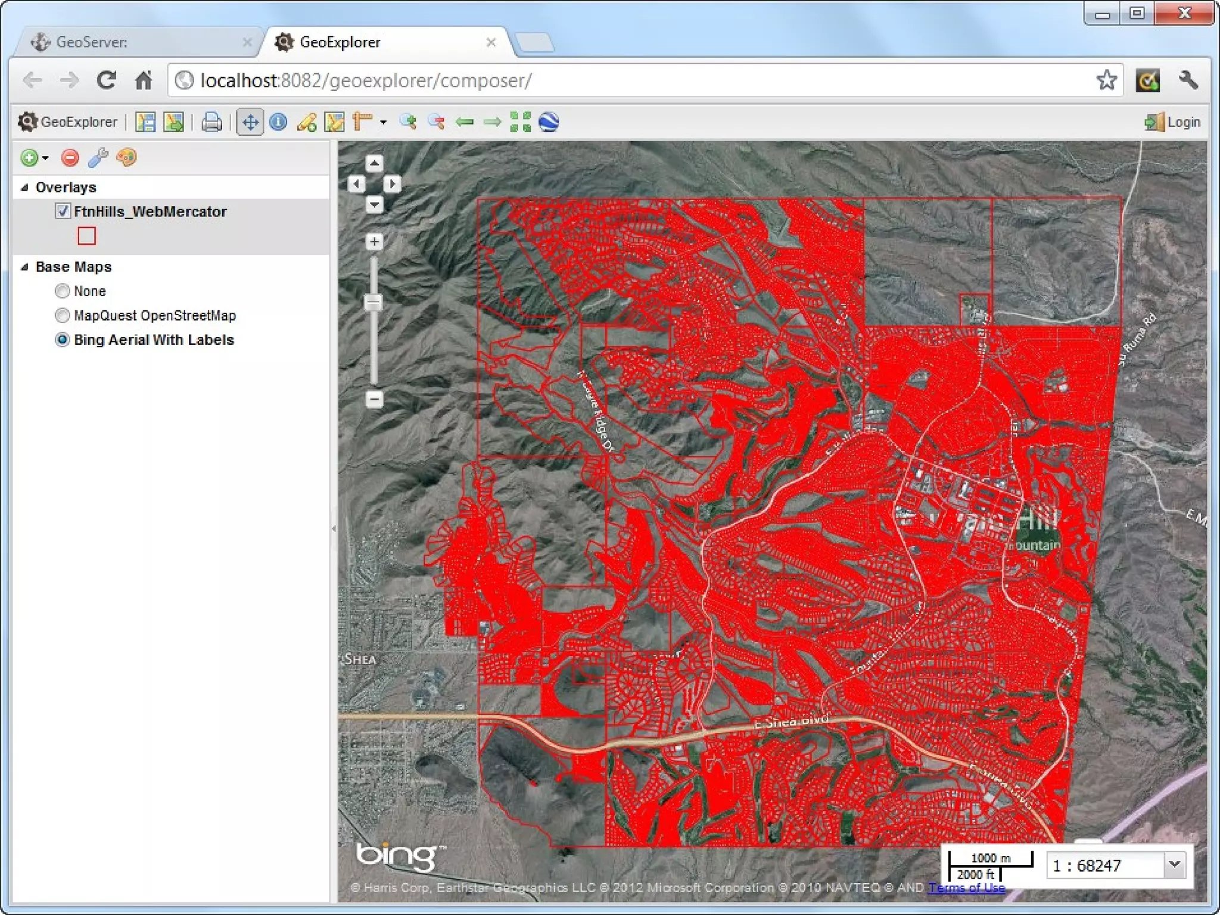Uncheck the FtnHills_WebMercator layer checkbox
Image resolution: width=1220 pixels, height=915 pixels.
click(x=63, y=211)
